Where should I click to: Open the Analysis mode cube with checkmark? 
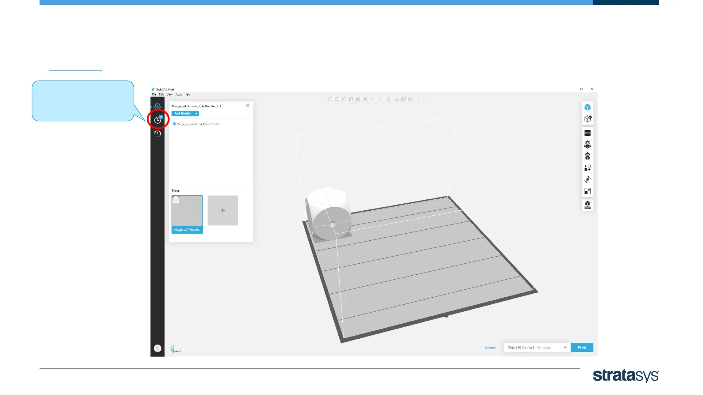587,119
